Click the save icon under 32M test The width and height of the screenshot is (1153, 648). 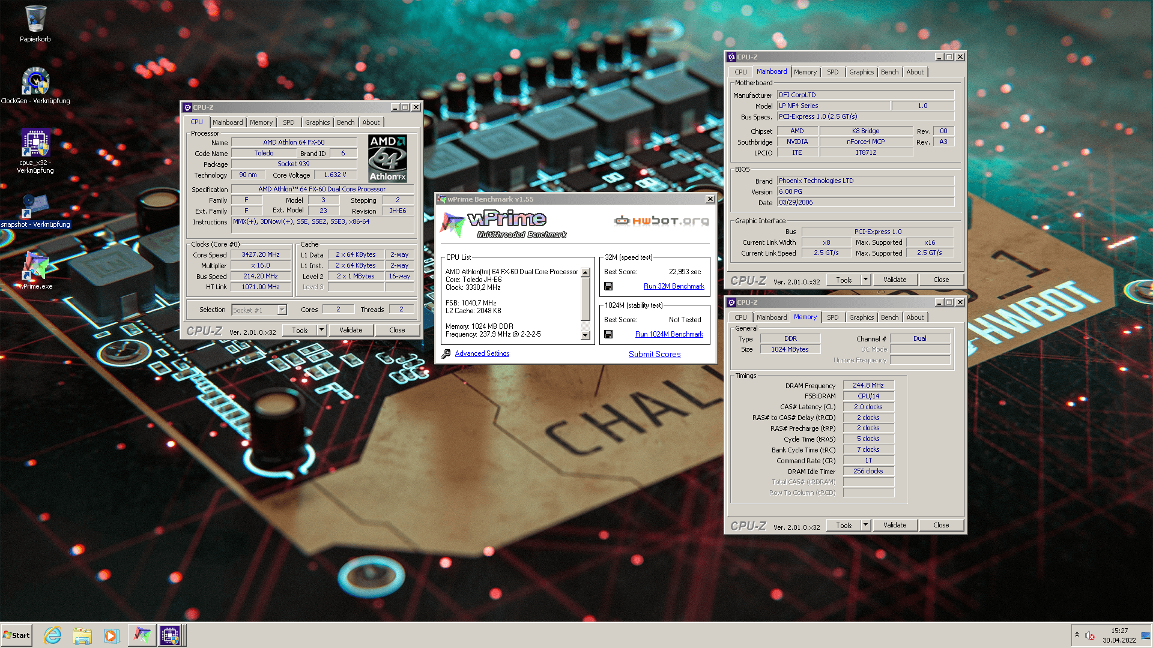coord(608,286)
